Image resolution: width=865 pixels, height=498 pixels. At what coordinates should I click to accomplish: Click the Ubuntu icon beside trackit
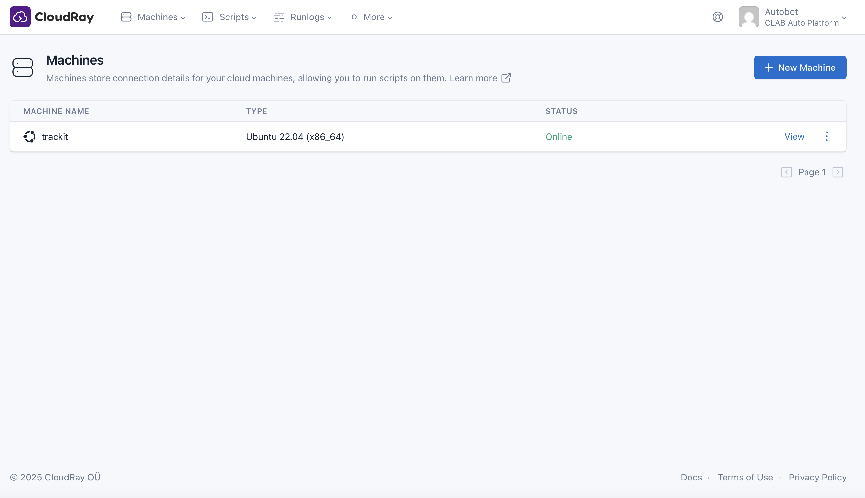[x=30, y=136]
